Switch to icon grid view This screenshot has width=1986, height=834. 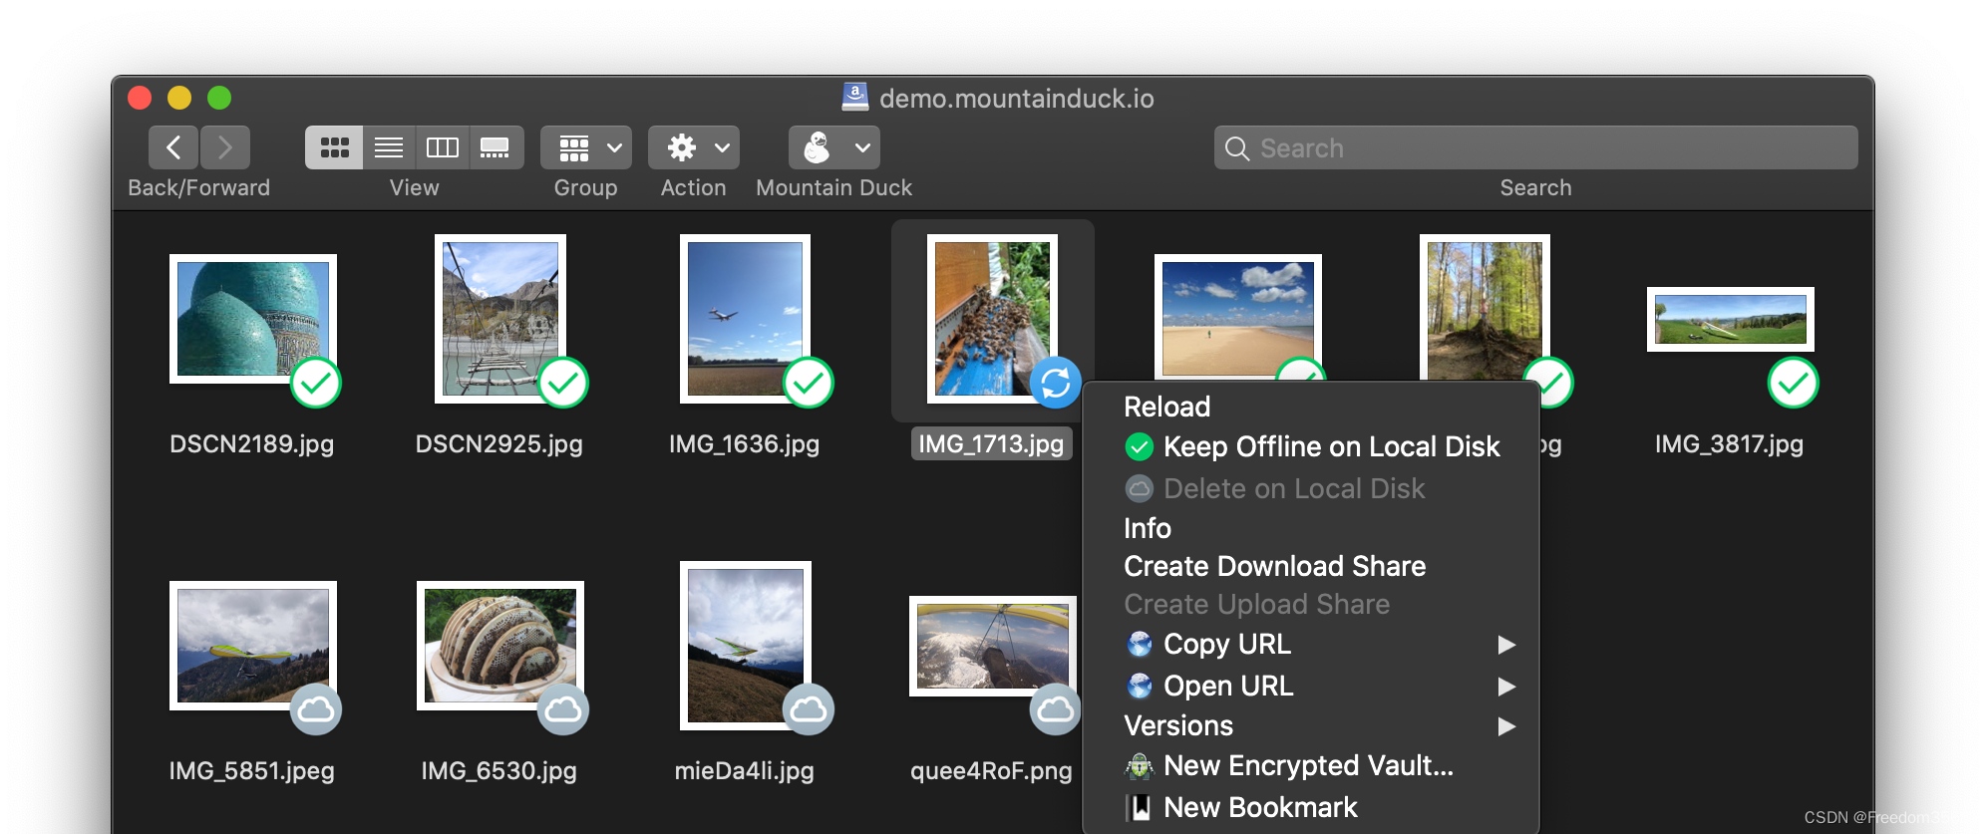pyautogui.click(x=334, y=147)
